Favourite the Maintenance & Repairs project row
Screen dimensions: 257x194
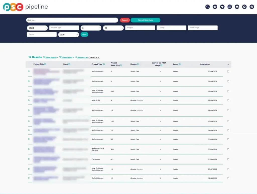[x=29, y=149]
